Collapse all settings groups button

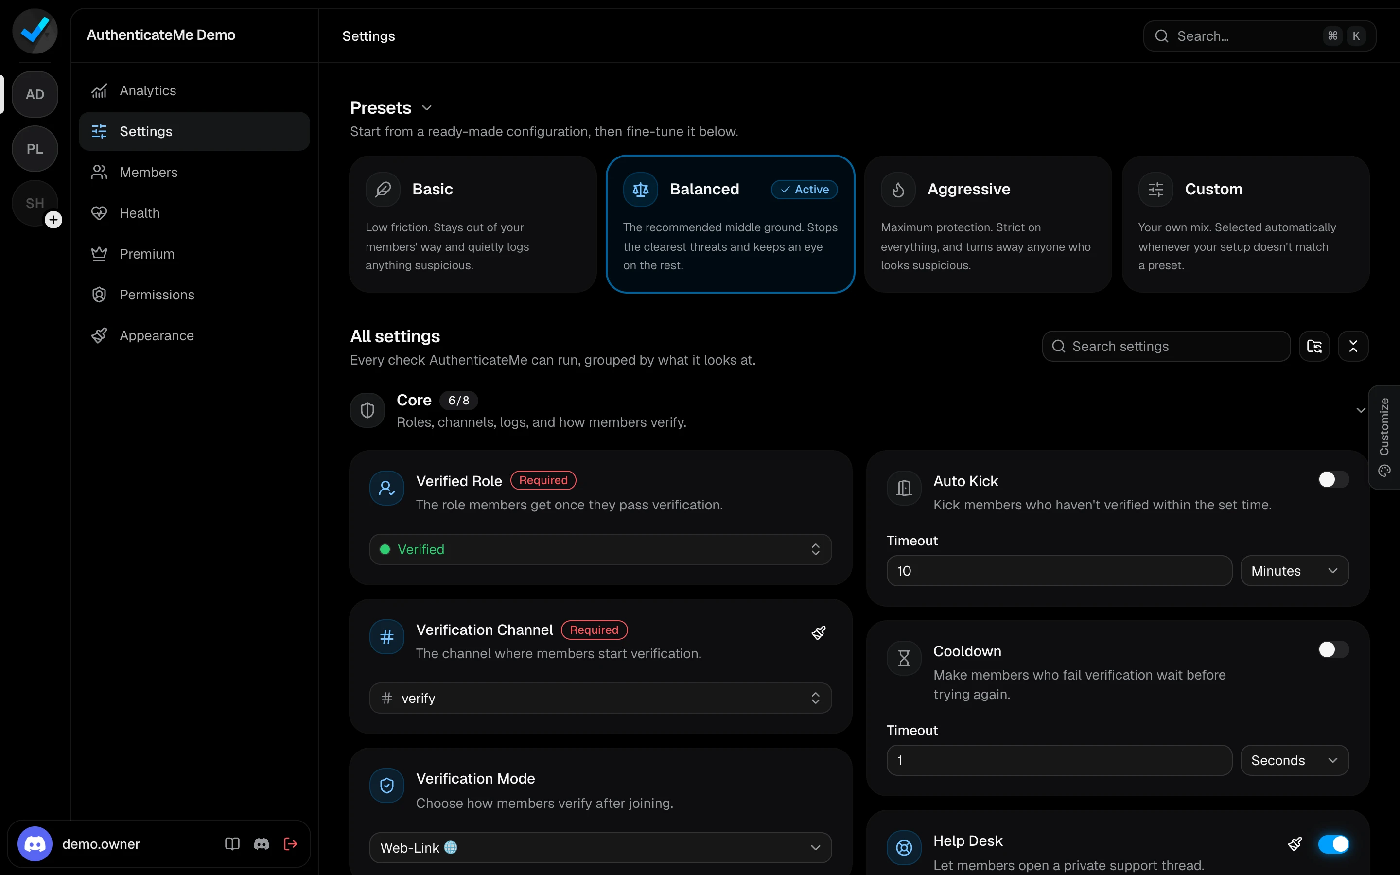coord(1352,346)
